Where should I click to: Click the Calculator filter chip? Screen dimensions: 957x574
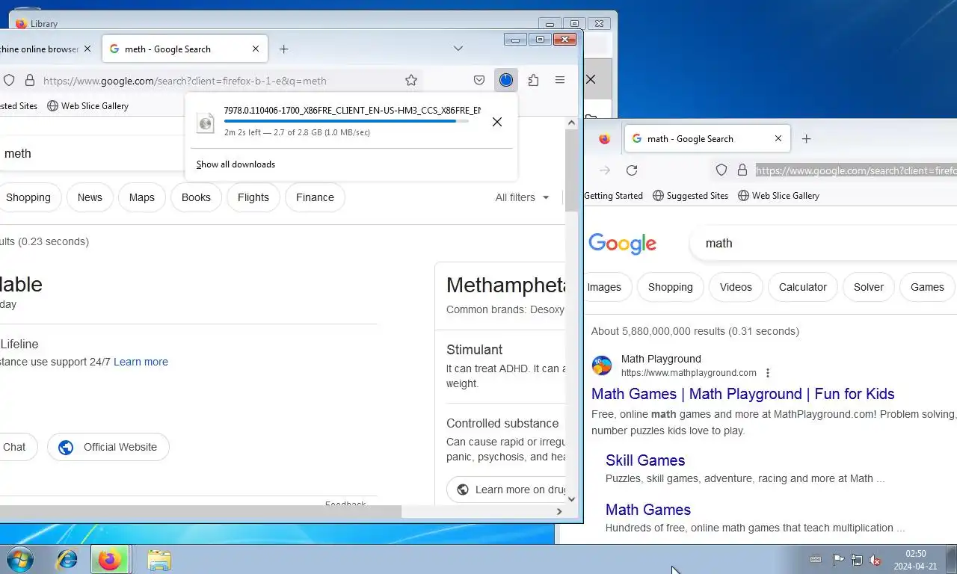[x=803, y=287]
